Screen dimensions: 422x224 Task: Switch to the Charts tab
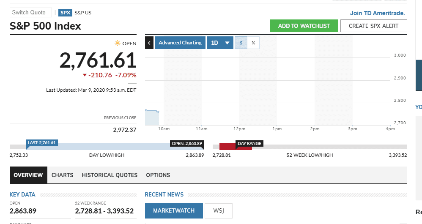coord(62,175)
